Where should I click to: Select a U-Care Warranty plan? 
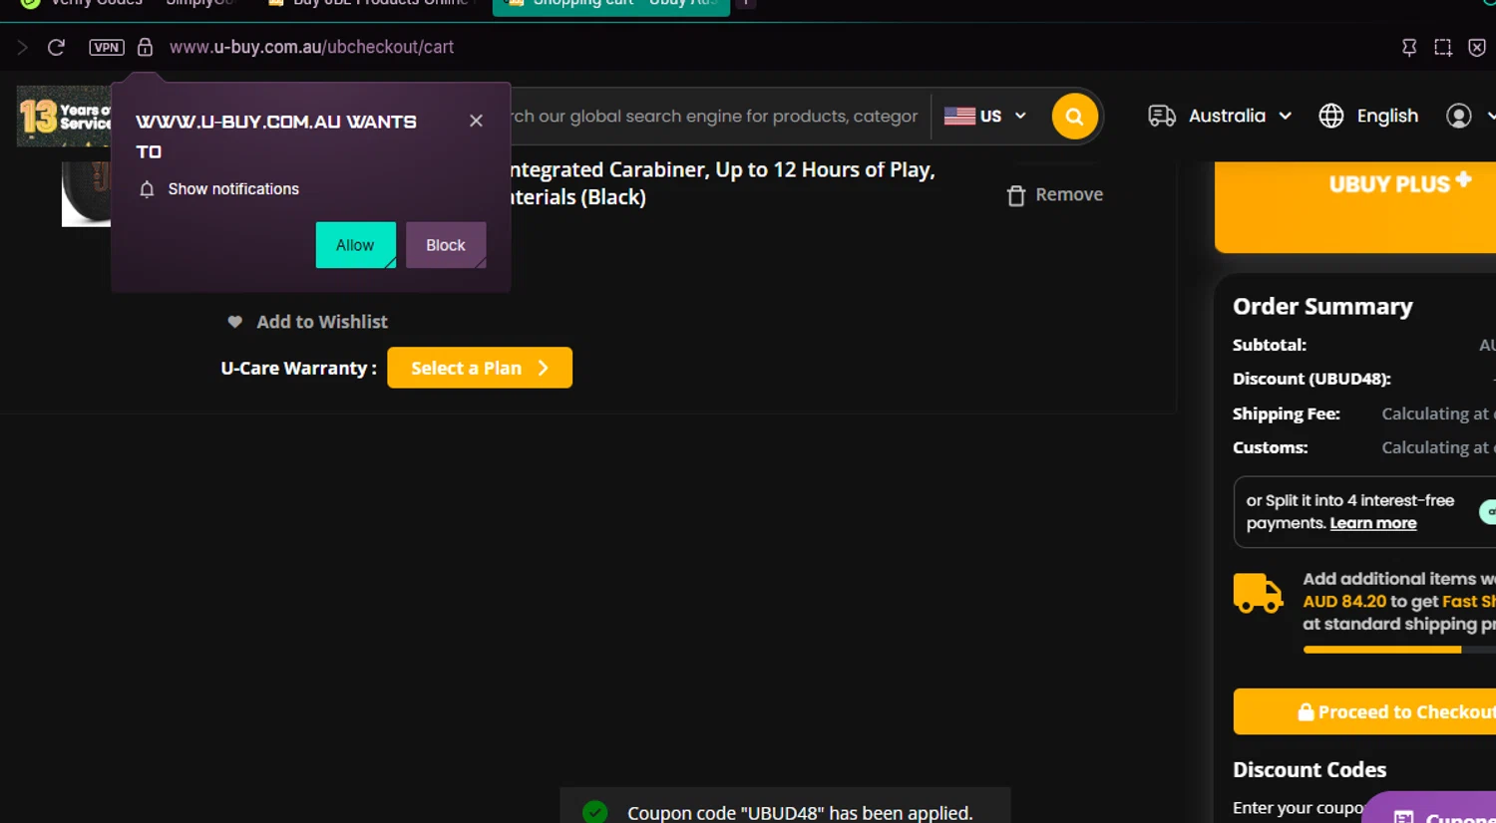click(480, 368)
